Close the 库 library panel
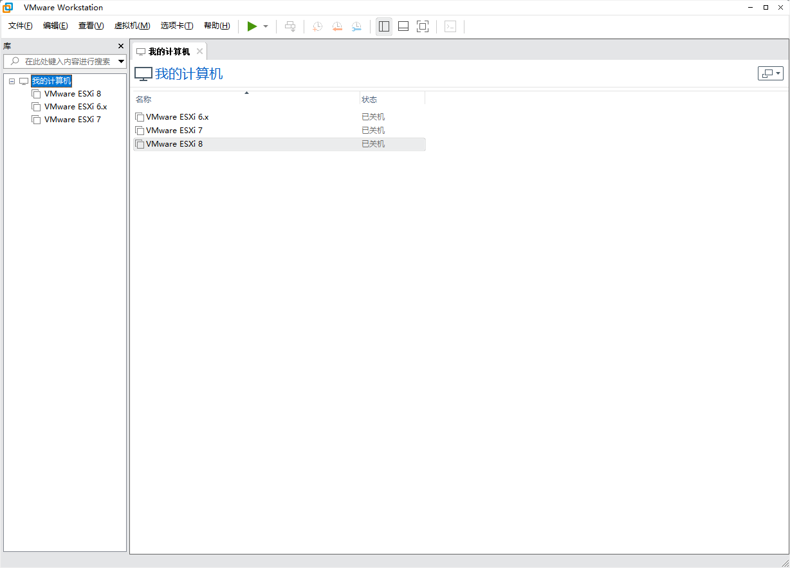 (x=120, y=46)
